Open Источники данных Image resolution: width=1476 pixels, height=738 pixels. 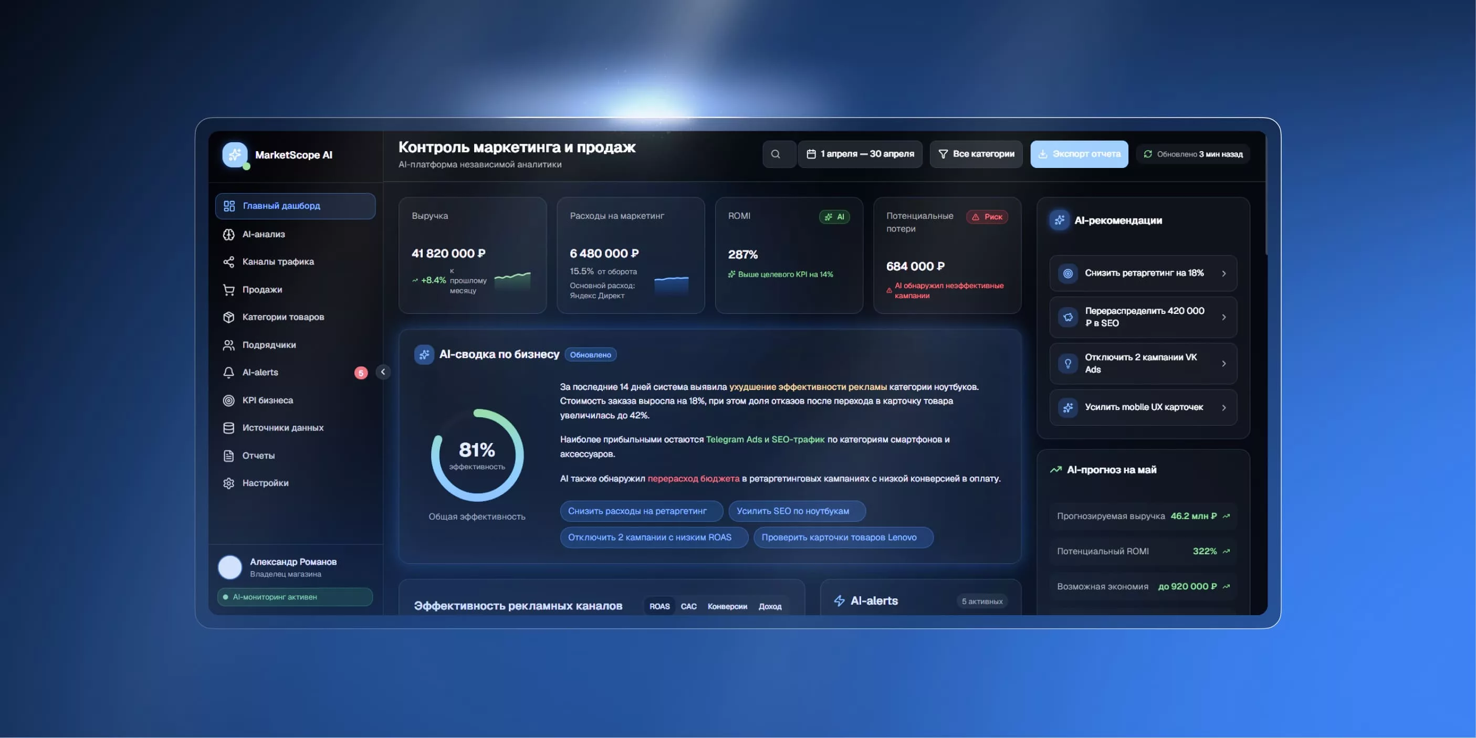(x=295, y=428)
